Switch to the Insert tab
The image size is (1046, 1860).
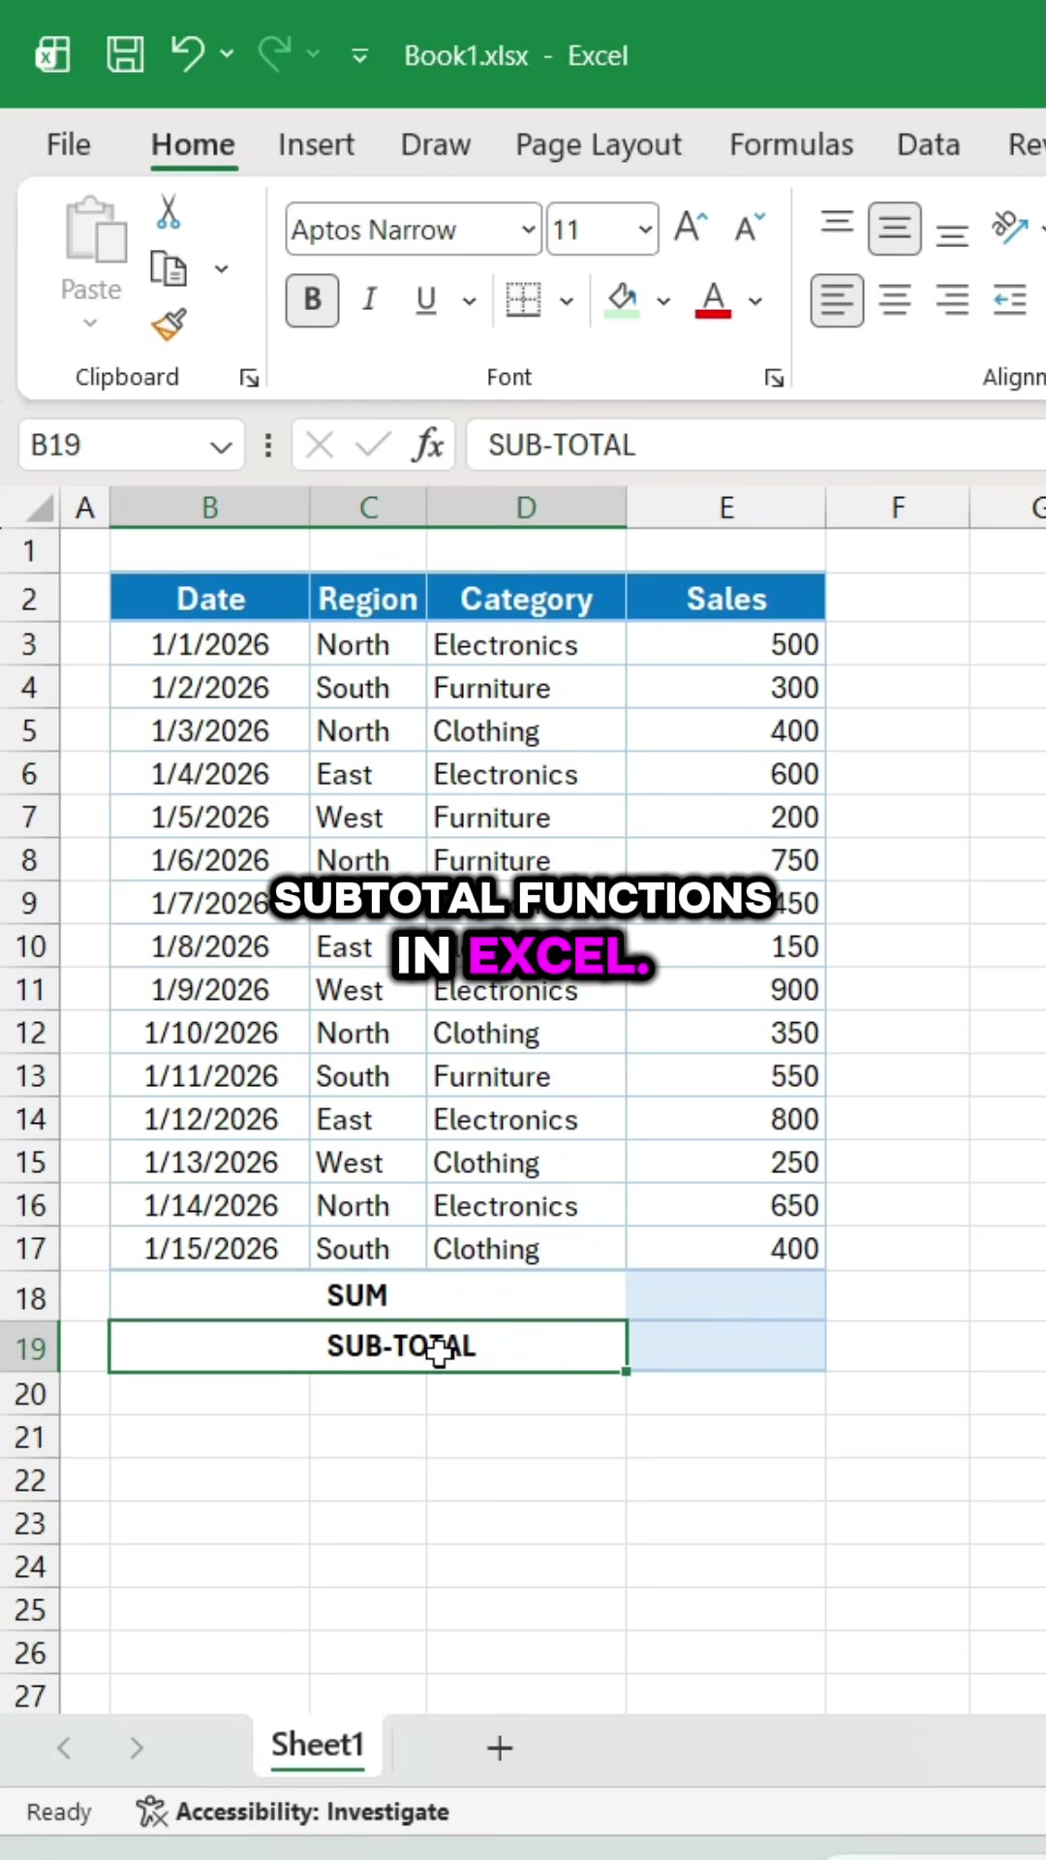tap(316, 144)
